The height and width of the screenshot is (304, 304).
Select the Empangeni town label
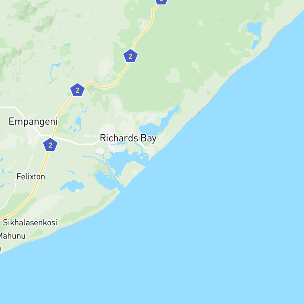pos(33,122)
